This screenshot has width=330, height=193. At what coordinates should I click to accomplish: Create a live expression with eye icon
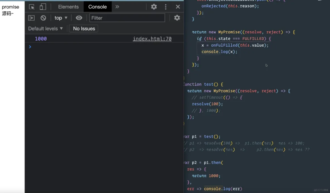click(x=79, y=18)
